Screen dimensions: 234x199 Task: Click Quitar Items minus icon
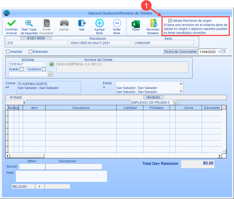[x=117, y=23]
